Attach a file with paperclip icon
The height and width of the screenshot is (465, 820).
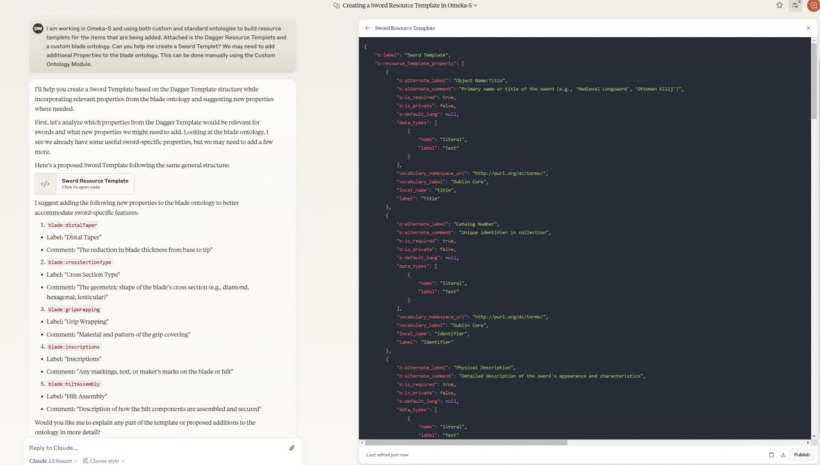(291, 448)
